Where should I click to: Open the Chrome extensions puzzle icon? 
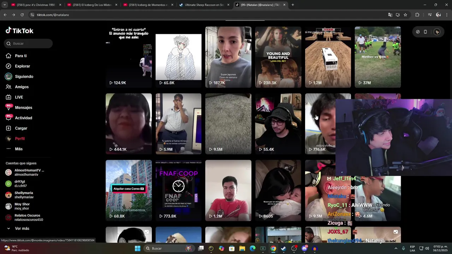coord(417,15)
